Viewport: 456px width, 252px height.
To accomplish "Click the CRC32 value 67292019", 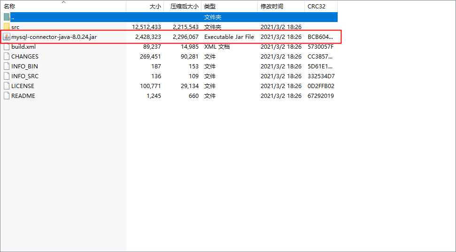I will 321,96.
